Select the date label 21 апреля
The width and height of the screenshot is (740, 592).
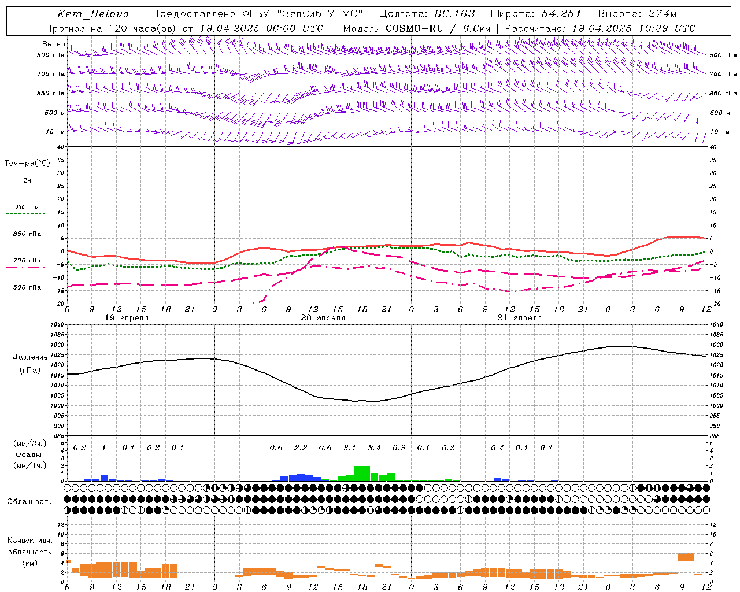tap(520, 318)
